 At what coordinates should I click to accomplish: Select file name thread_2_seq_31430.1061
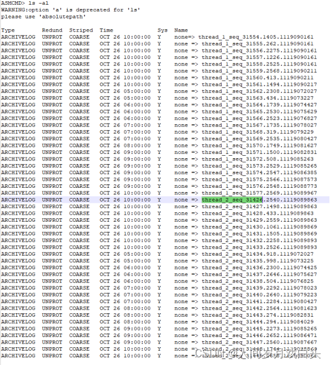click(x=259, y=227)
